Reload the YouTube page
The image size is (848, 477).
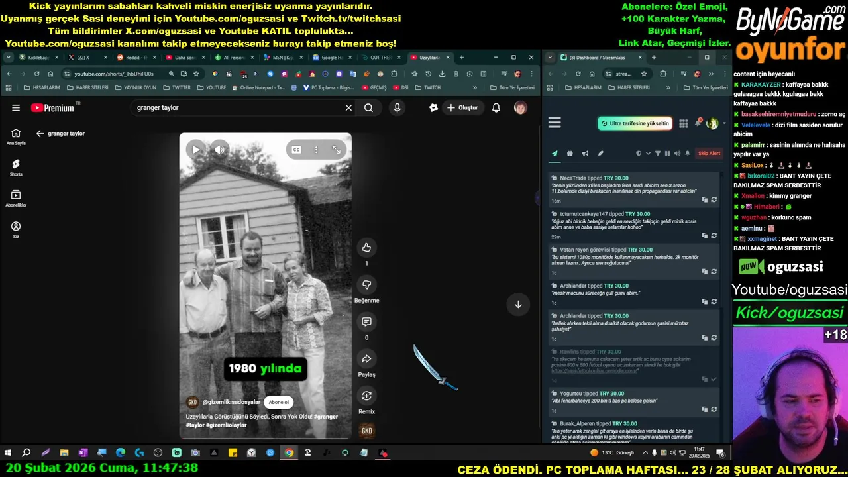click(x=36, y=74)
